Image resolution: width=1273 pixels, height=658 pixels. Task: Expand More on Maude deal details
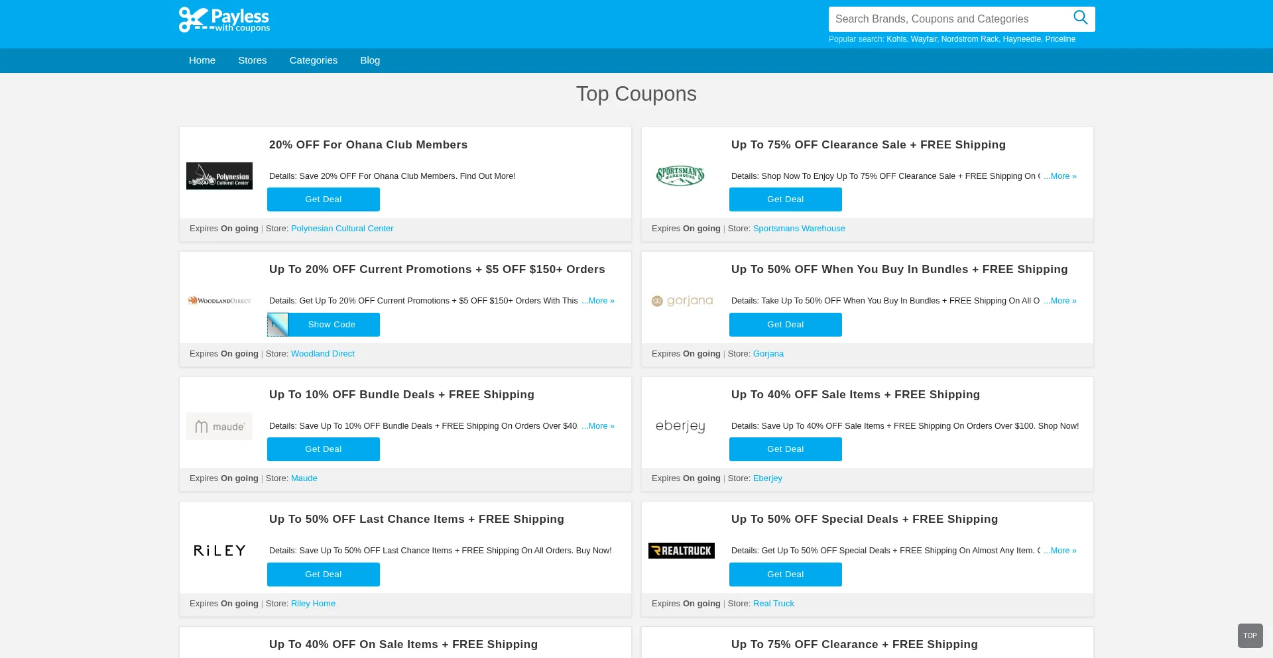pyautogui.click(x=598, y=426)
